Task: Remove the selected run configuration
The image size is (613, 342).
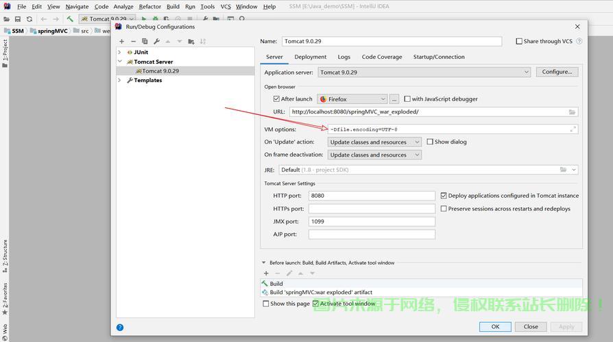Action: click(x=133, y=41)
